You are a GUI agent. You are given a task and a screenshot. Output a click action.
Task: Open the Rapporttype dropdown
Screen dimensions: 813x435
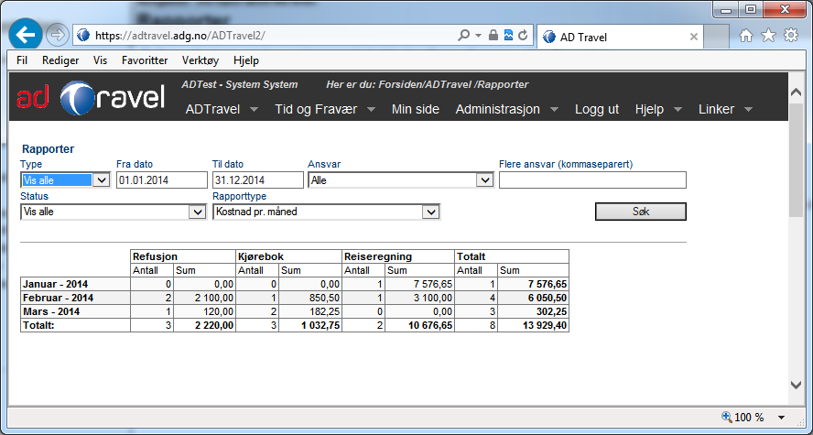click(326, 212)
